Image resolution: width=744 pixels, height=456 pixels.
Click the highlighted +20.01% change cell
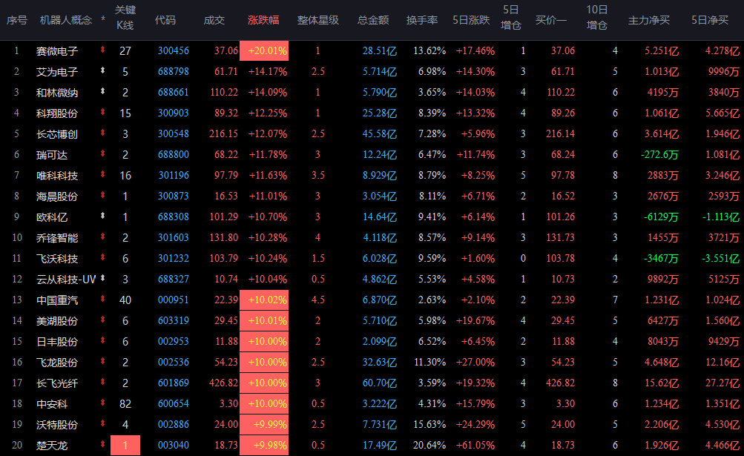point(264,50)
